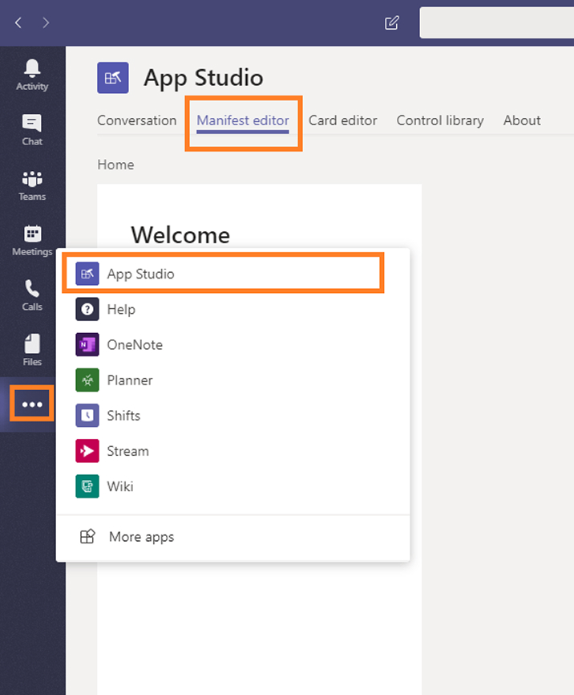574x695 pixels.
Task: Click the Planner app icon
Action: pos(87,380)
